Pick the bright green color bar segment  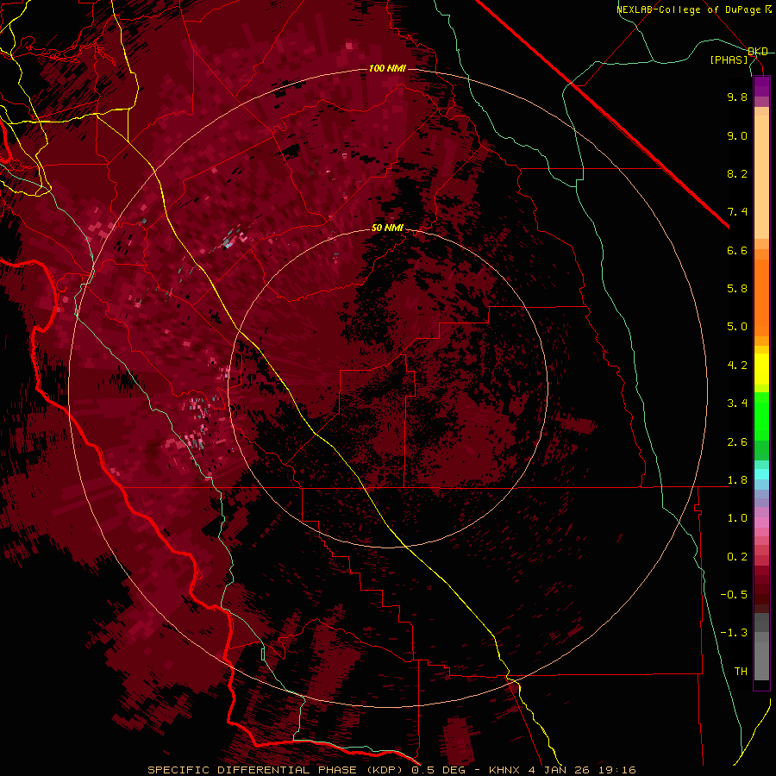(761, 416)
